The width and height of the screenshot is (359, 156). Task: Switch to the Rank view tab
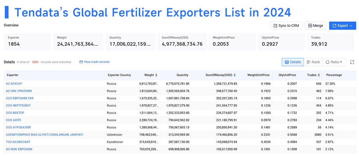[x=313, y=62]
